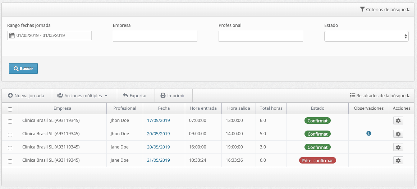Click the Buscar search button
417x189 pixels.
pyautogui.click(x=23, y=68)
